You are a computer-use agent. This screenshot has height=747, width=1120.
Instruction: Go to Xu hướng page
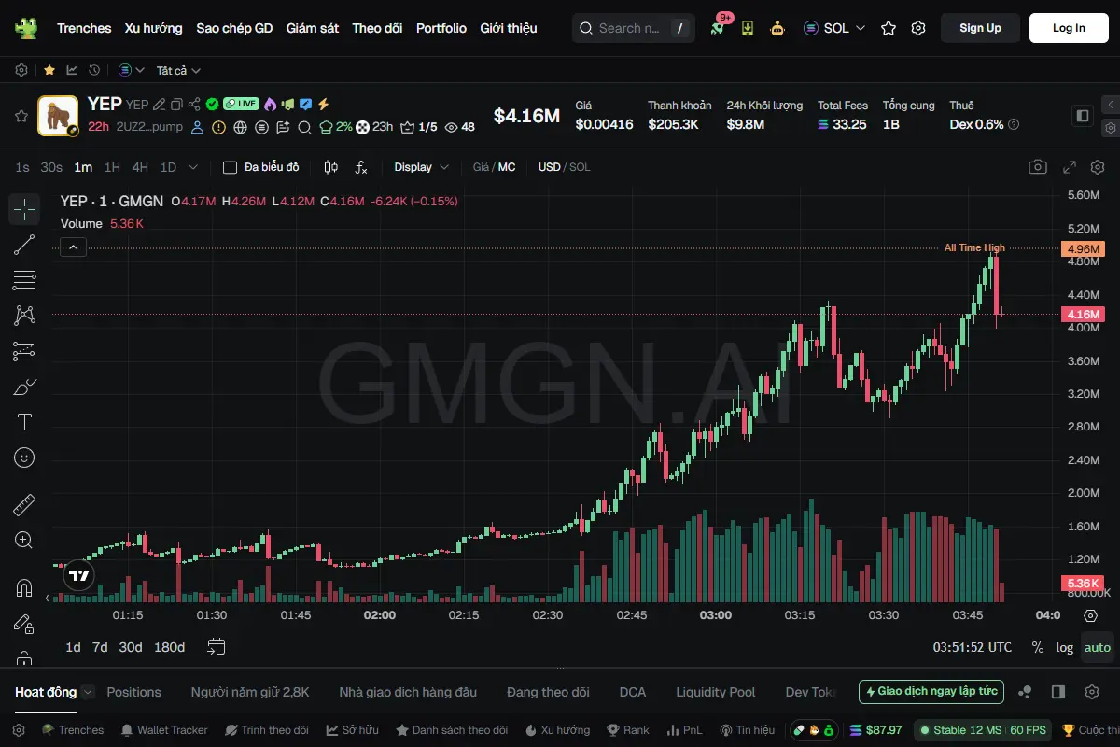tap(154, 28)
